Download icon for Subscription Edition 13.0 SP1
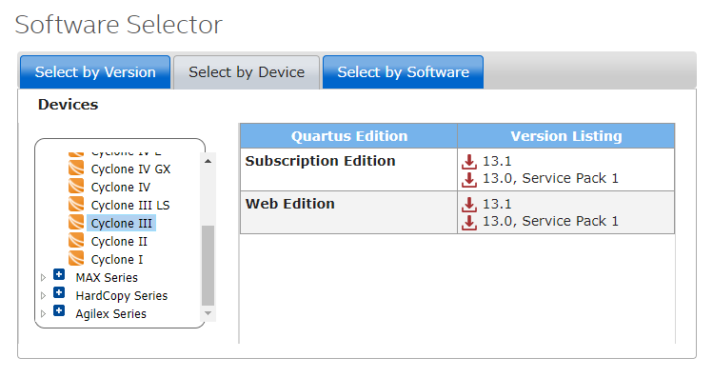Viewport: 713px width, 378px height. pyautogui.click(x=469, y=179)
